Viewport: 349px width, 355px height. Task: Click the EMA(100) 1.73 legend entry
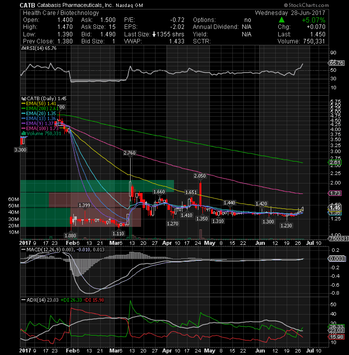[40, 128]
